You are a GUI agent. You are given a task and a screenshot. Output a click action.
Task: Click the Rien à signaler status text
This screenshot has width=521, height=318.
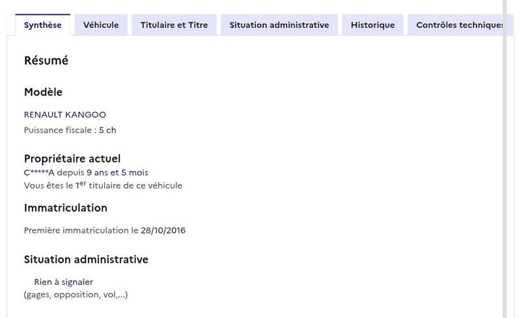click(x=63, y=282)
